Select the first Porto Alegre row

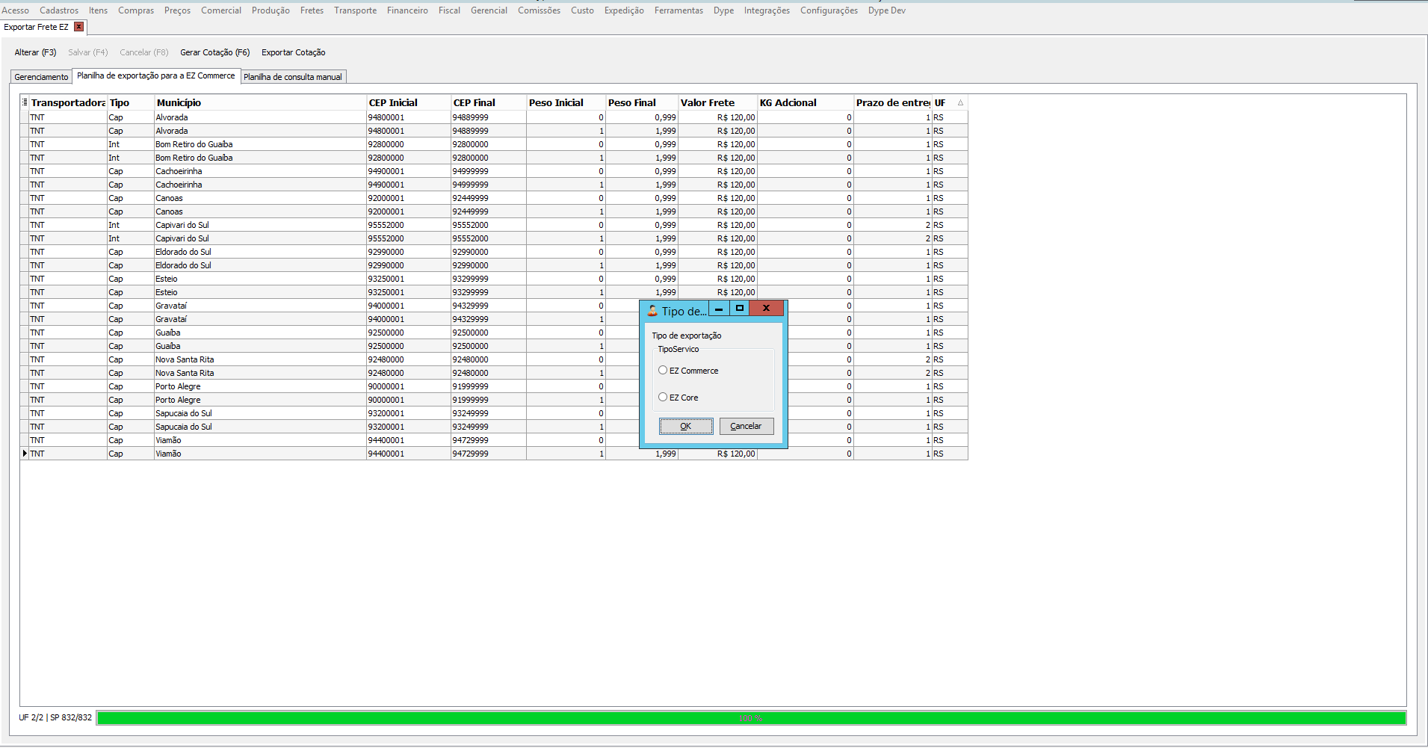494,386
